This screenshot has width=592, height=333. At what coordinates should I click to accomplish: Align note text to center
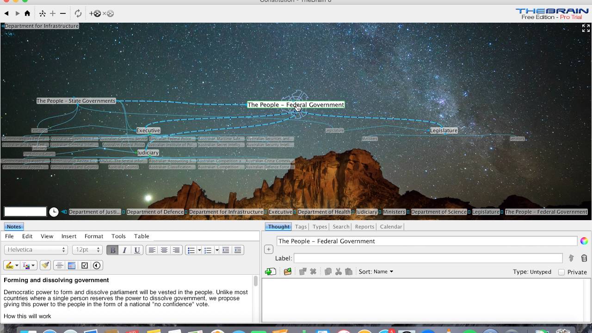(x=164, y=250)
